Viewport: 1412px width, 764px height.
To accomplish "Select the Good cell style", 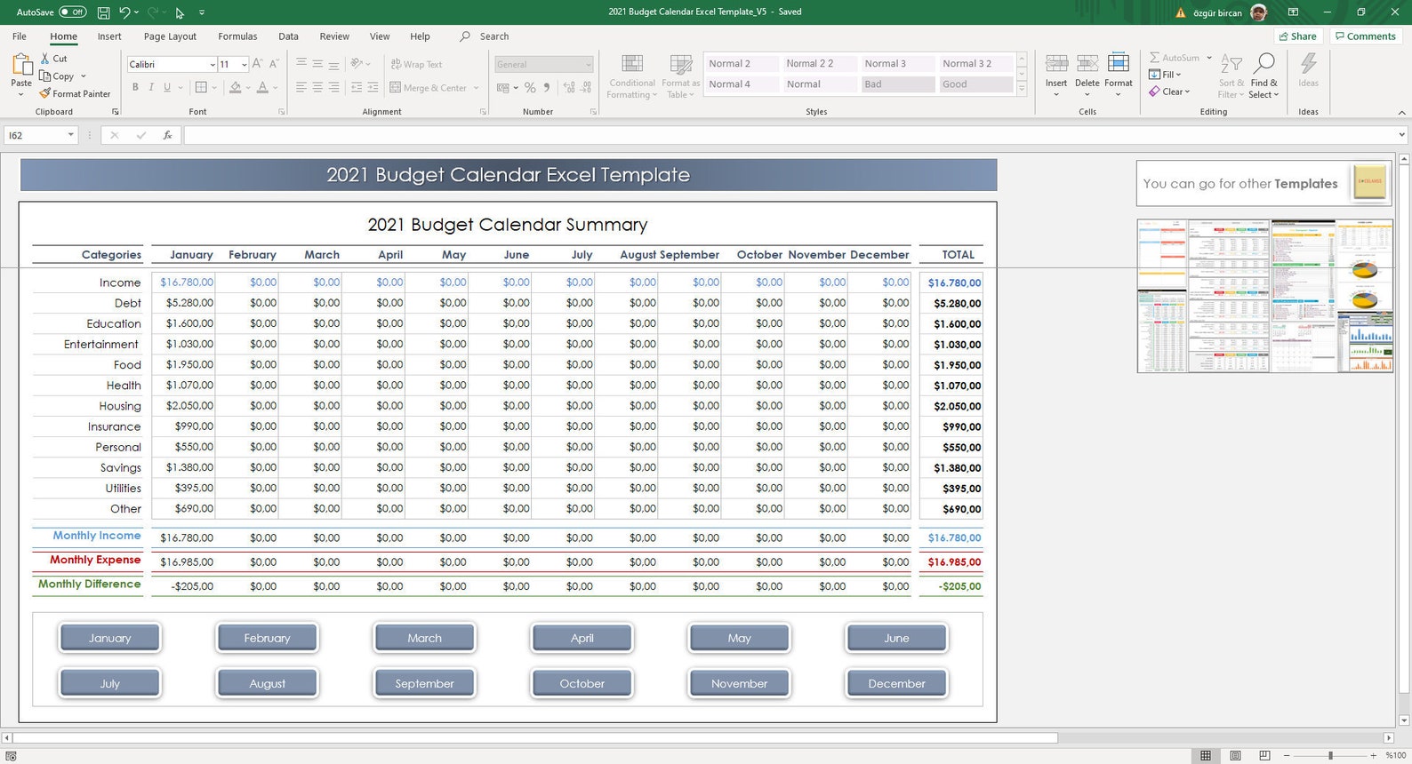I will [x=976, y=84].
